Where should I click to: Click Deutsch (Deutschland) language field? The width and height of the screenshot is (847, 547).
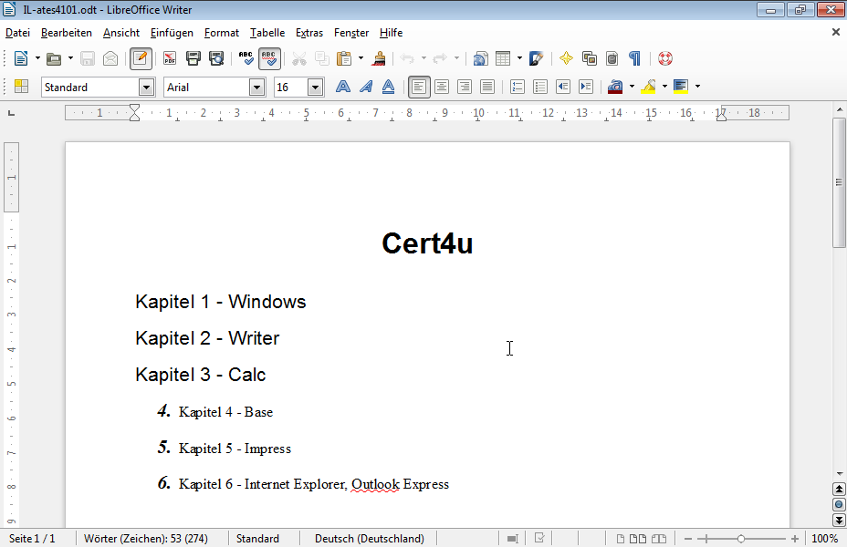click(x=370, y=539)
